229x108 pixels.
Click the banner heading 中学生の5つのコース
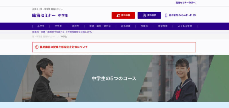tap(114, 78)
